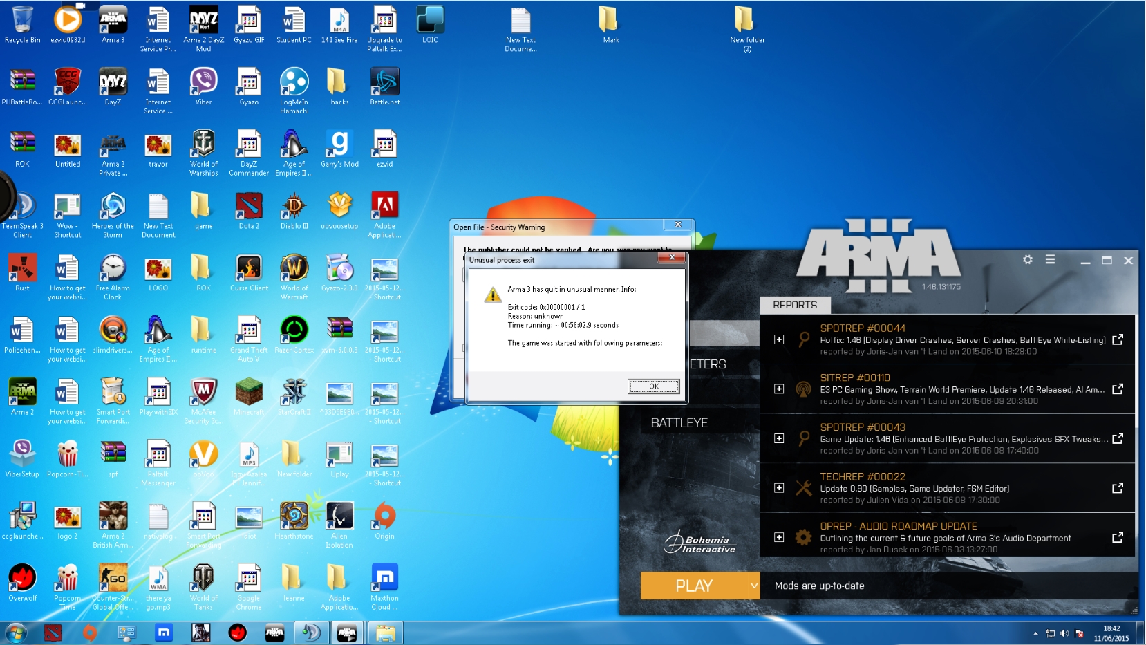Click the volume icon in system tray
1146x645 pixels.
[x=1064, y=633]
